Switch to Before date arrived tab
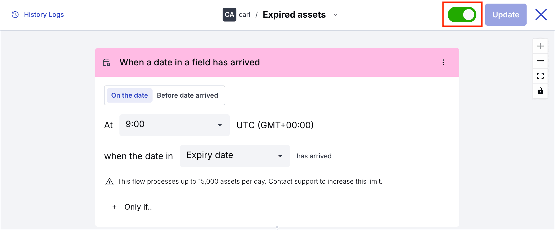 [x=188, y=95]
